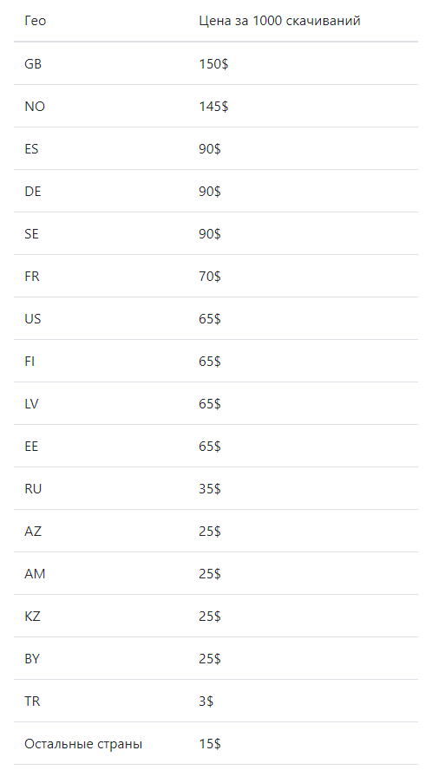Click the DE country code

pos(33,191)
